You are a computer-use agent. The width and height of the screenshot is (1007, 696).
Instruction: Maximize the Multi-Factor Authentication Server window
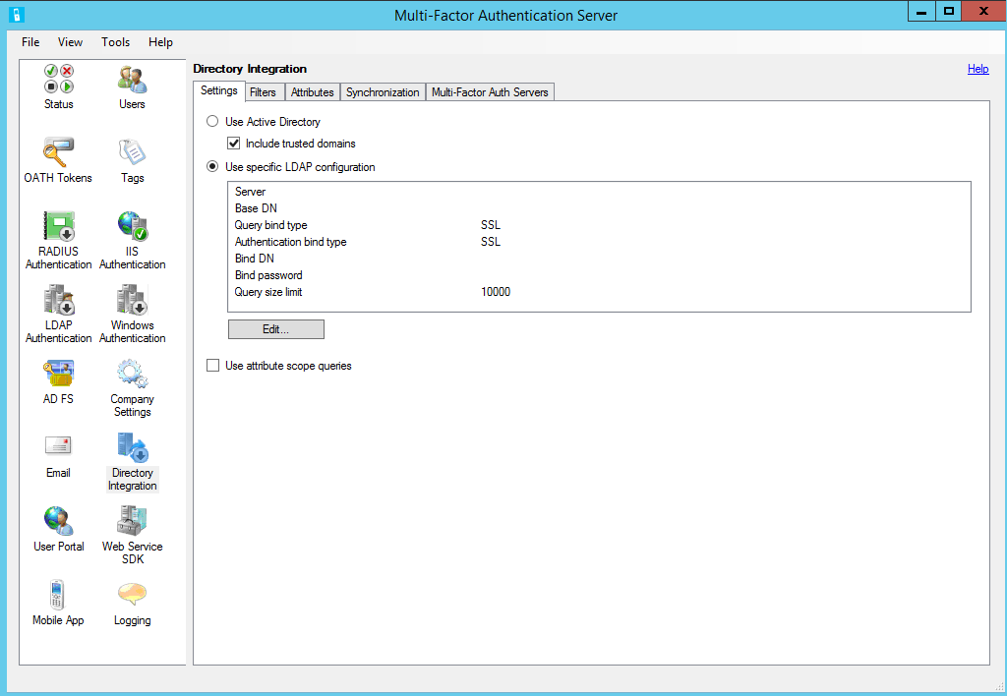point(949,11)
